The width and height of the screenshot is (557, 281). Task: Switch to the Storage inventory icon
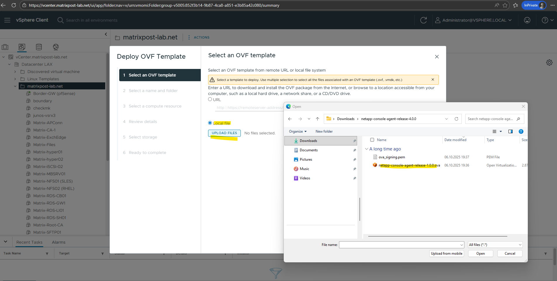[39, 47]
